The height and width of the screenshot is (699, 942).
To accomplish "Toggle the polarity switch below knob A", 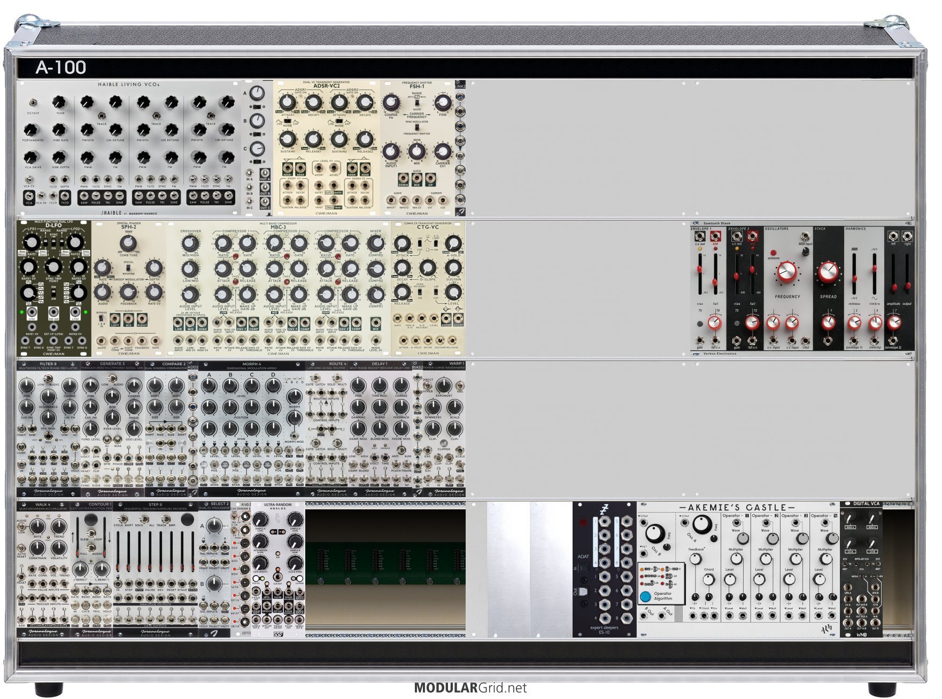I will pyautogui.click(x=257, y=107).
